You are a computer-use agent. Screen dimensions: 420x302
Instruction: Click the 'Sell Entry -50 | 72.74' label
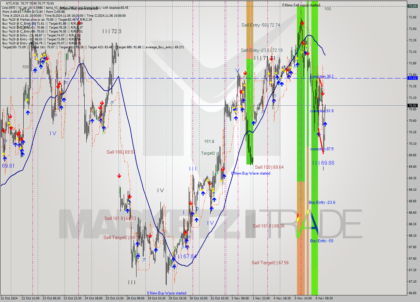(x=261, y=25)
